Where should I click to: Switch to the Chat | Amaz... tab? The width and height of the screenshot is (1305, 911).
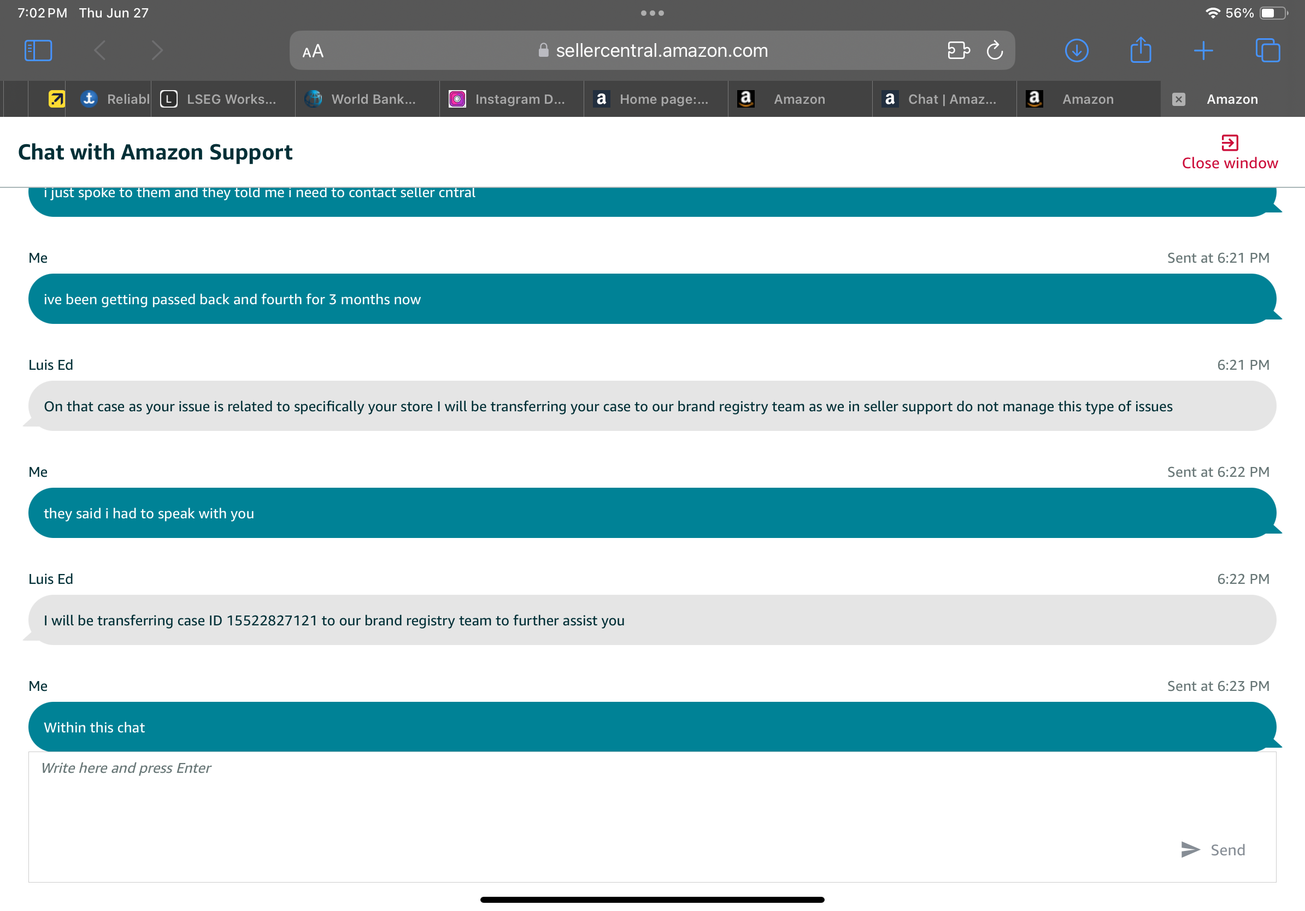click(x=945, y=99)
